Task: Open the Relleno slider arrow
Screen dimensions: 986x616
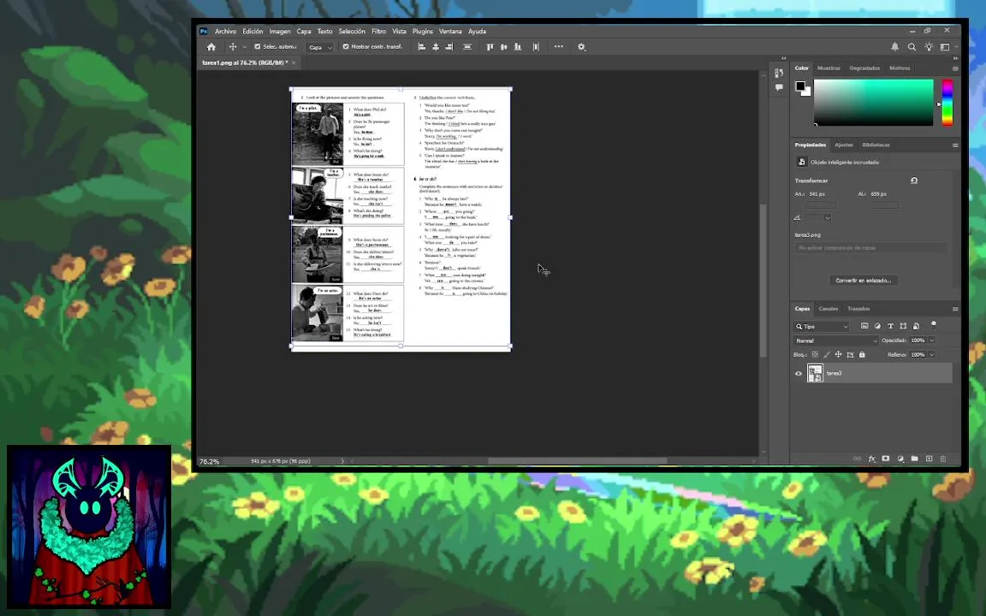Action: [932, 354]
